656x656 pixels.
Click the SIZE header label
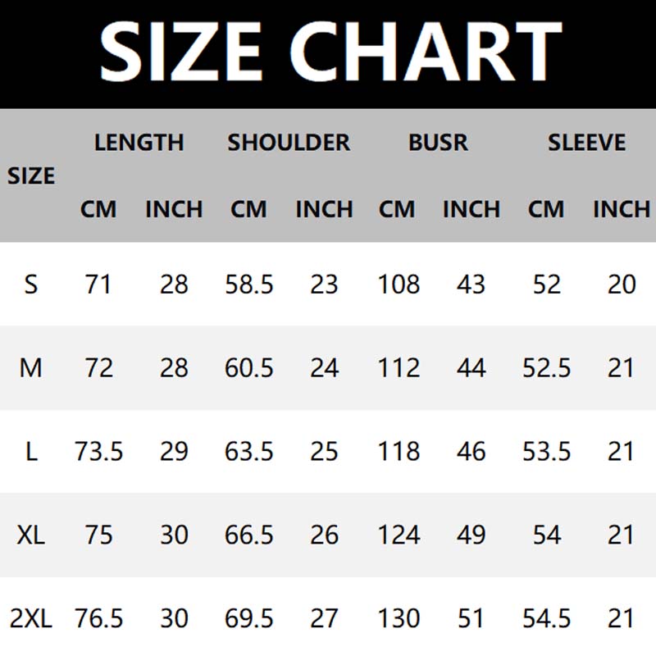[x=31, y=175]
